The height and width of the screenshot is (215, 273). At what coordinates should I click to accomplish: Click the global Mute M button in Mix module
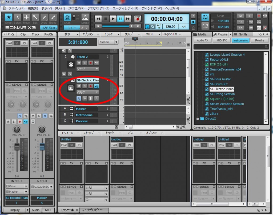click(x=240, y=16)
